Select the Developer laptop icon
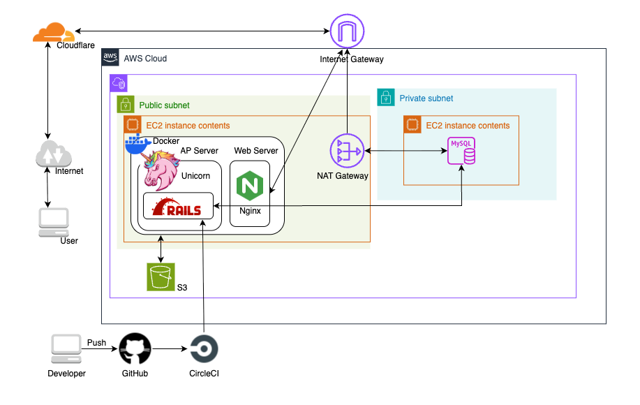This screenshot has width=640, height=405. point(66,348)
